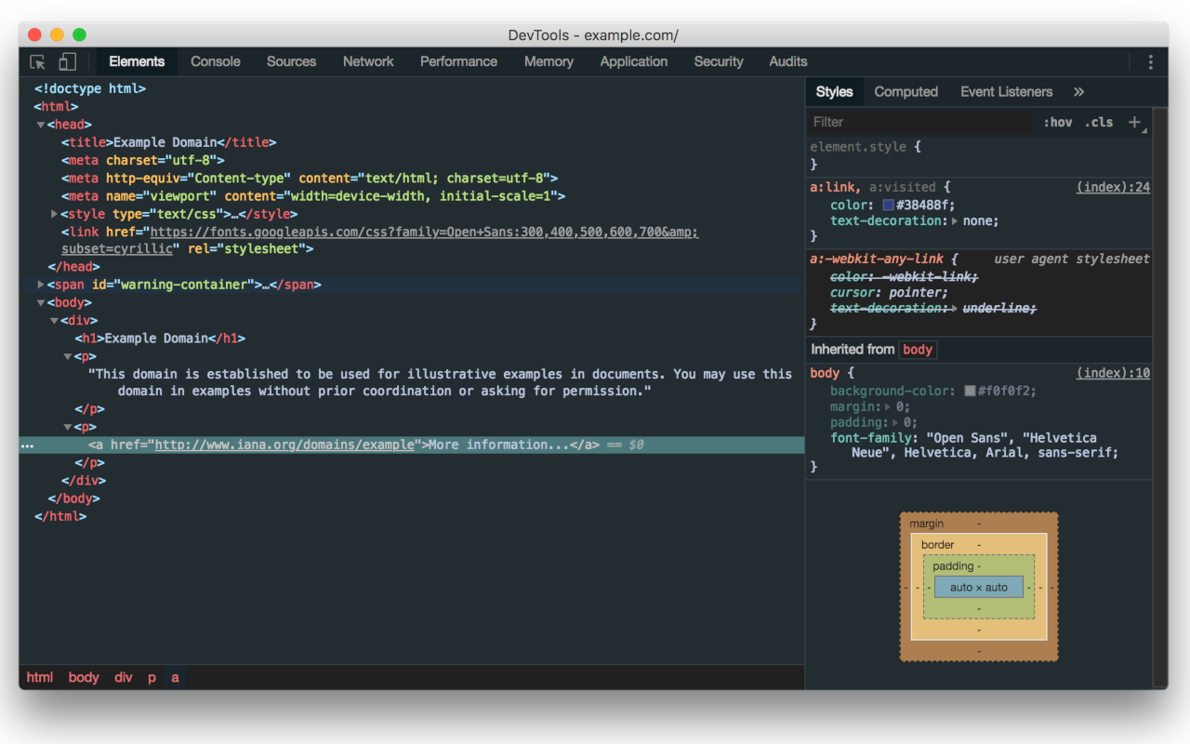Image resolution: width=1190 pixels, height=744 pixels.
Task: Select the <!doctype html> row
Action: [x=90, y=88]
